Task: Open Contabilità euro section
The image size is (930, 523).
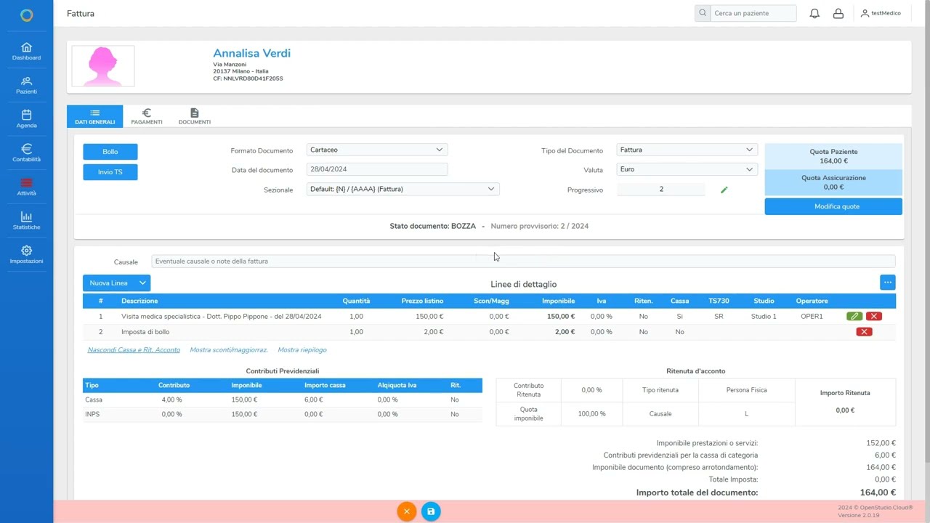Action: (x=26, y=153)
